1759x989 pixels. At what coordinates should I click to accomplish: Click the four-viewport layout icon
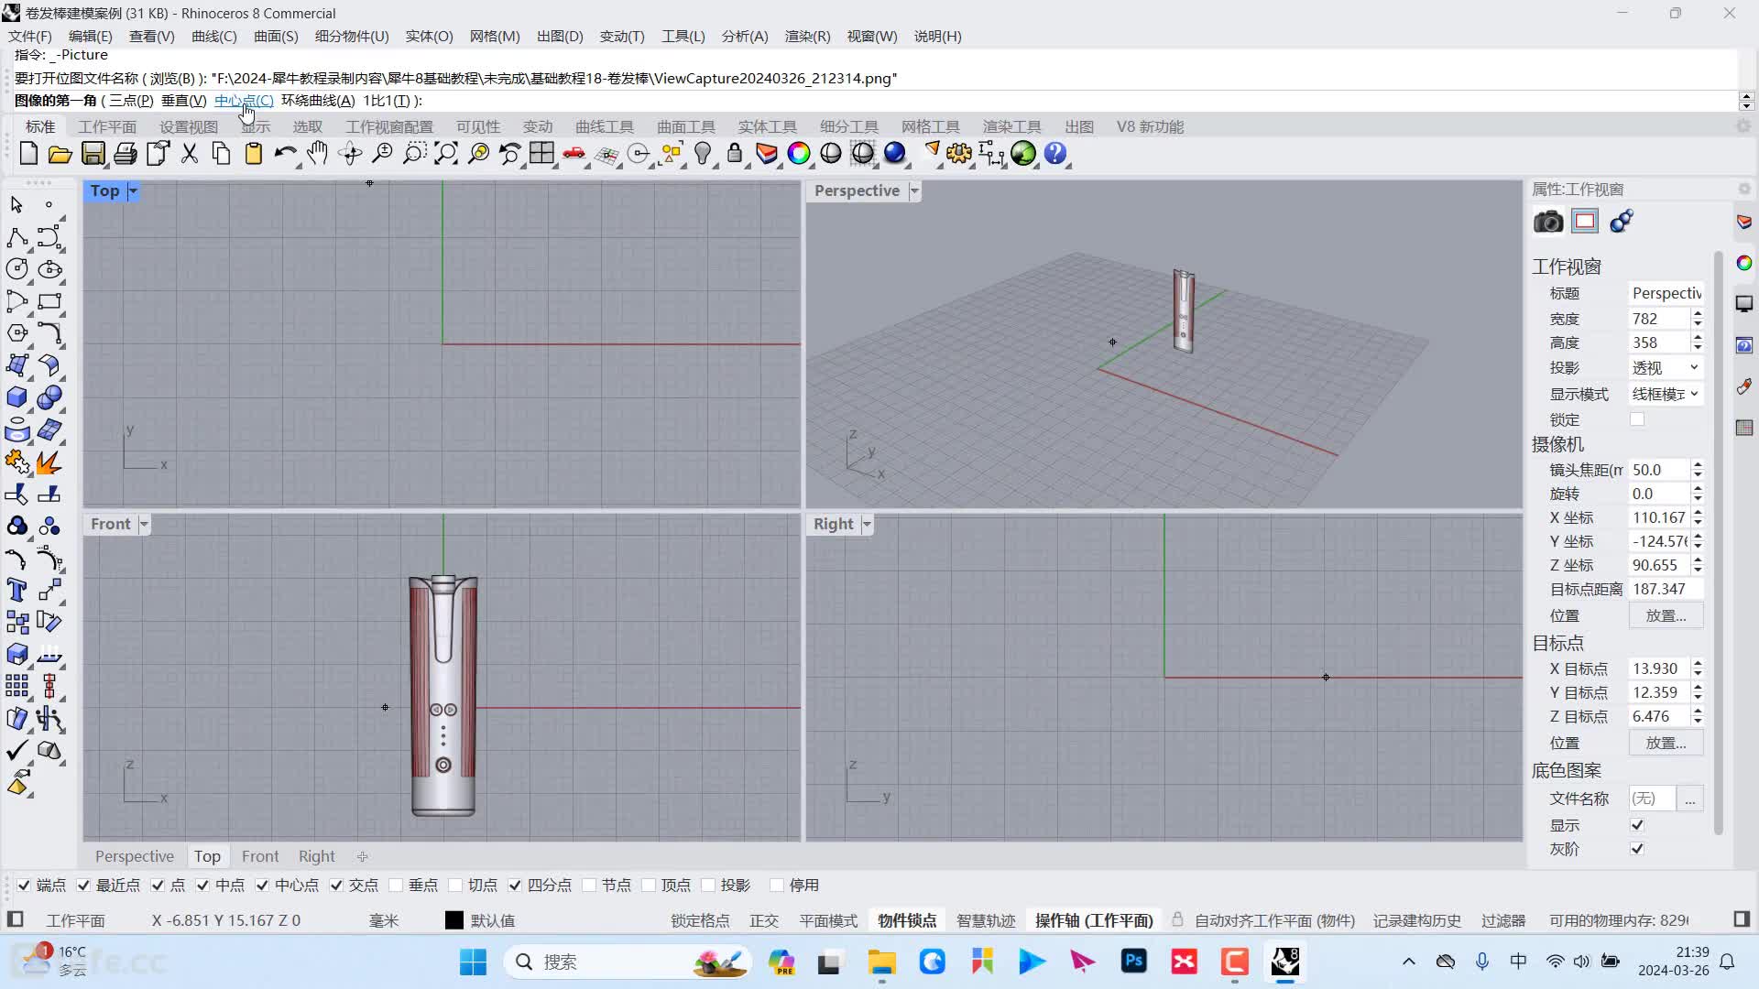pos(542,154)
